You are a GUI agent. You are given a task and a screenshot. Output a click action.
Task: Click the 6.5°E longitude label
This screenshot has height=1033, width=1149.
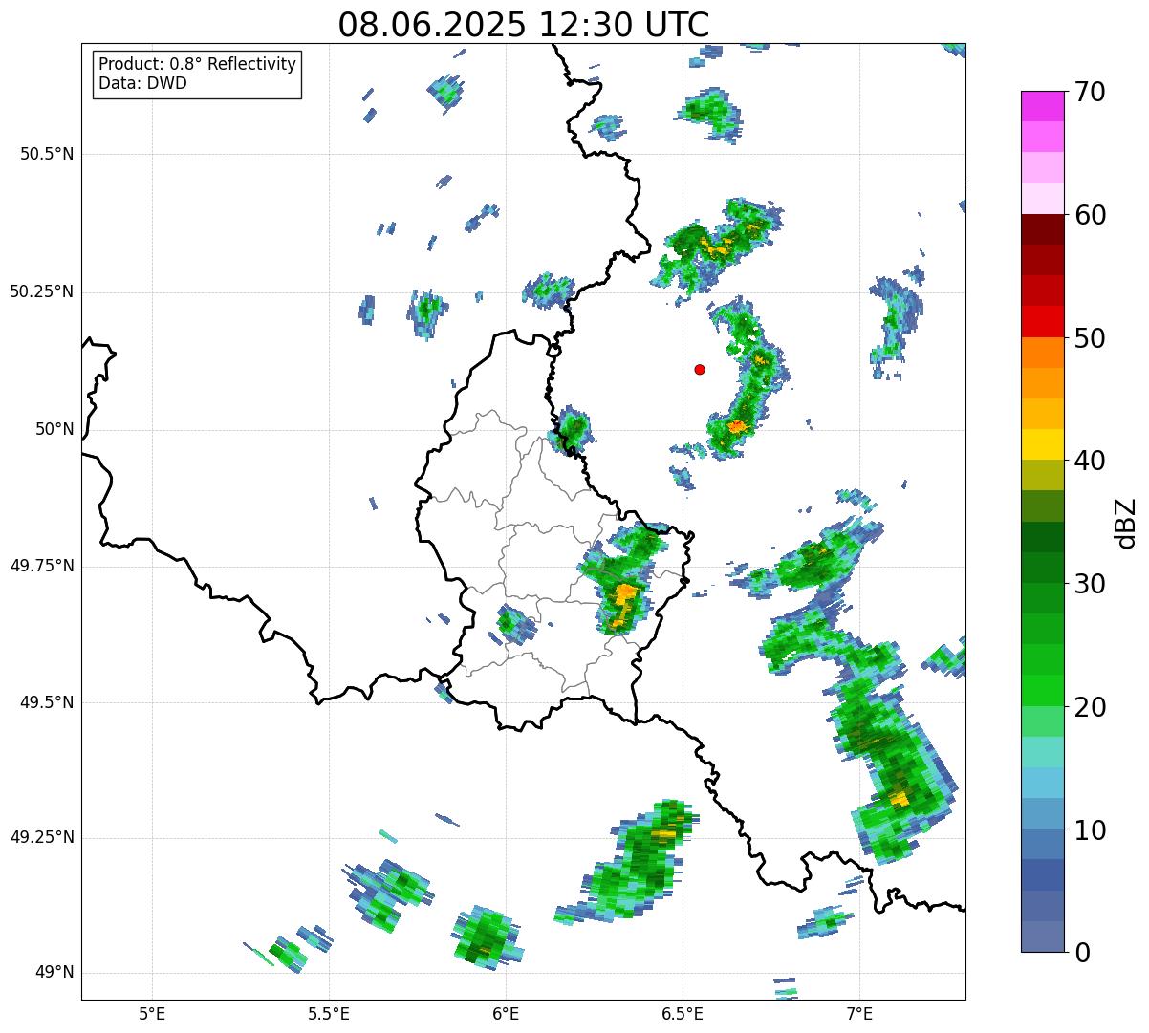tap(683, 1013)
